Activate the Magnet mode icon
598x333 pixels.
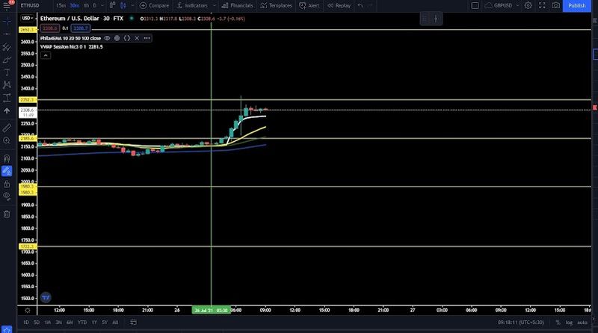(x=7, y=158)
